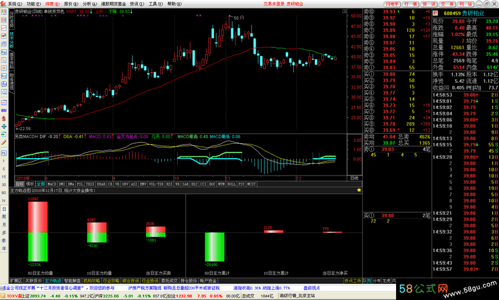The image size is (499, 300).
Task: Select the 日 (daily) period in sidebar
Action: pyautogui.click(x=4, y=209)
